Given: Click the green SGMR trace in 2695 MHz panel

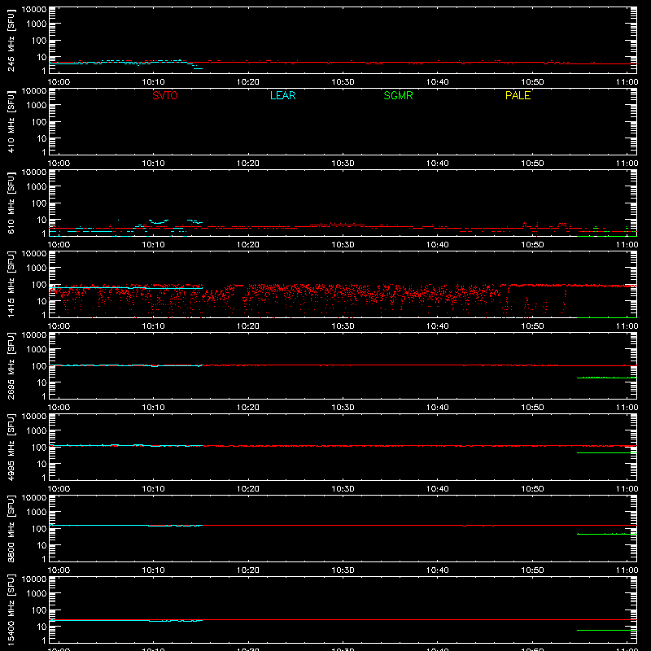Looking at the screenshot, I should (x=606, y=378).
